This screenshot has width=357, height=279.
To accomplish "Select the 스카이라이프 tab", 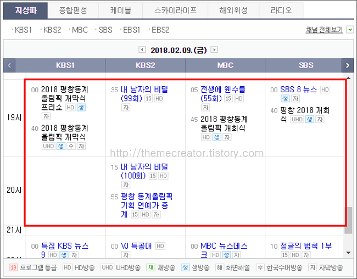I will (x=175, y=10).
